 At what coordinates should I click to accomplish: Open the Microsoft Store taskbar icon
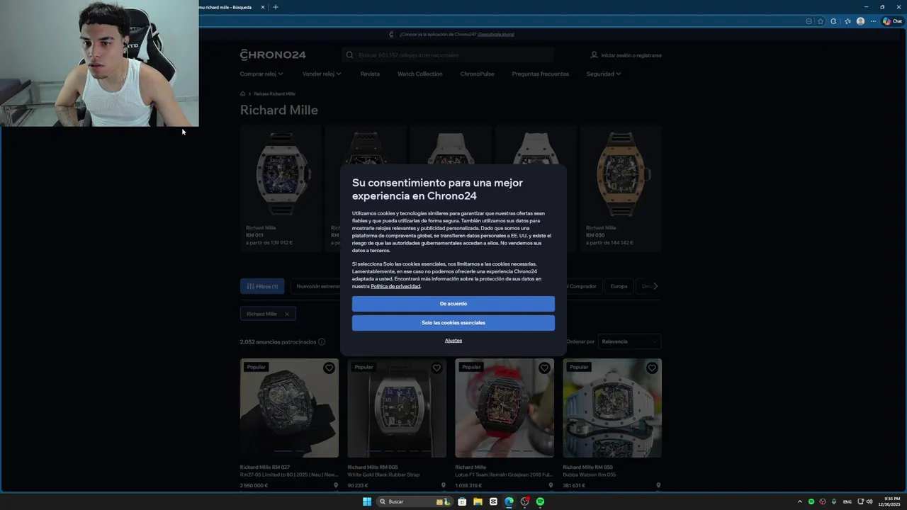[x=462, y=501]
